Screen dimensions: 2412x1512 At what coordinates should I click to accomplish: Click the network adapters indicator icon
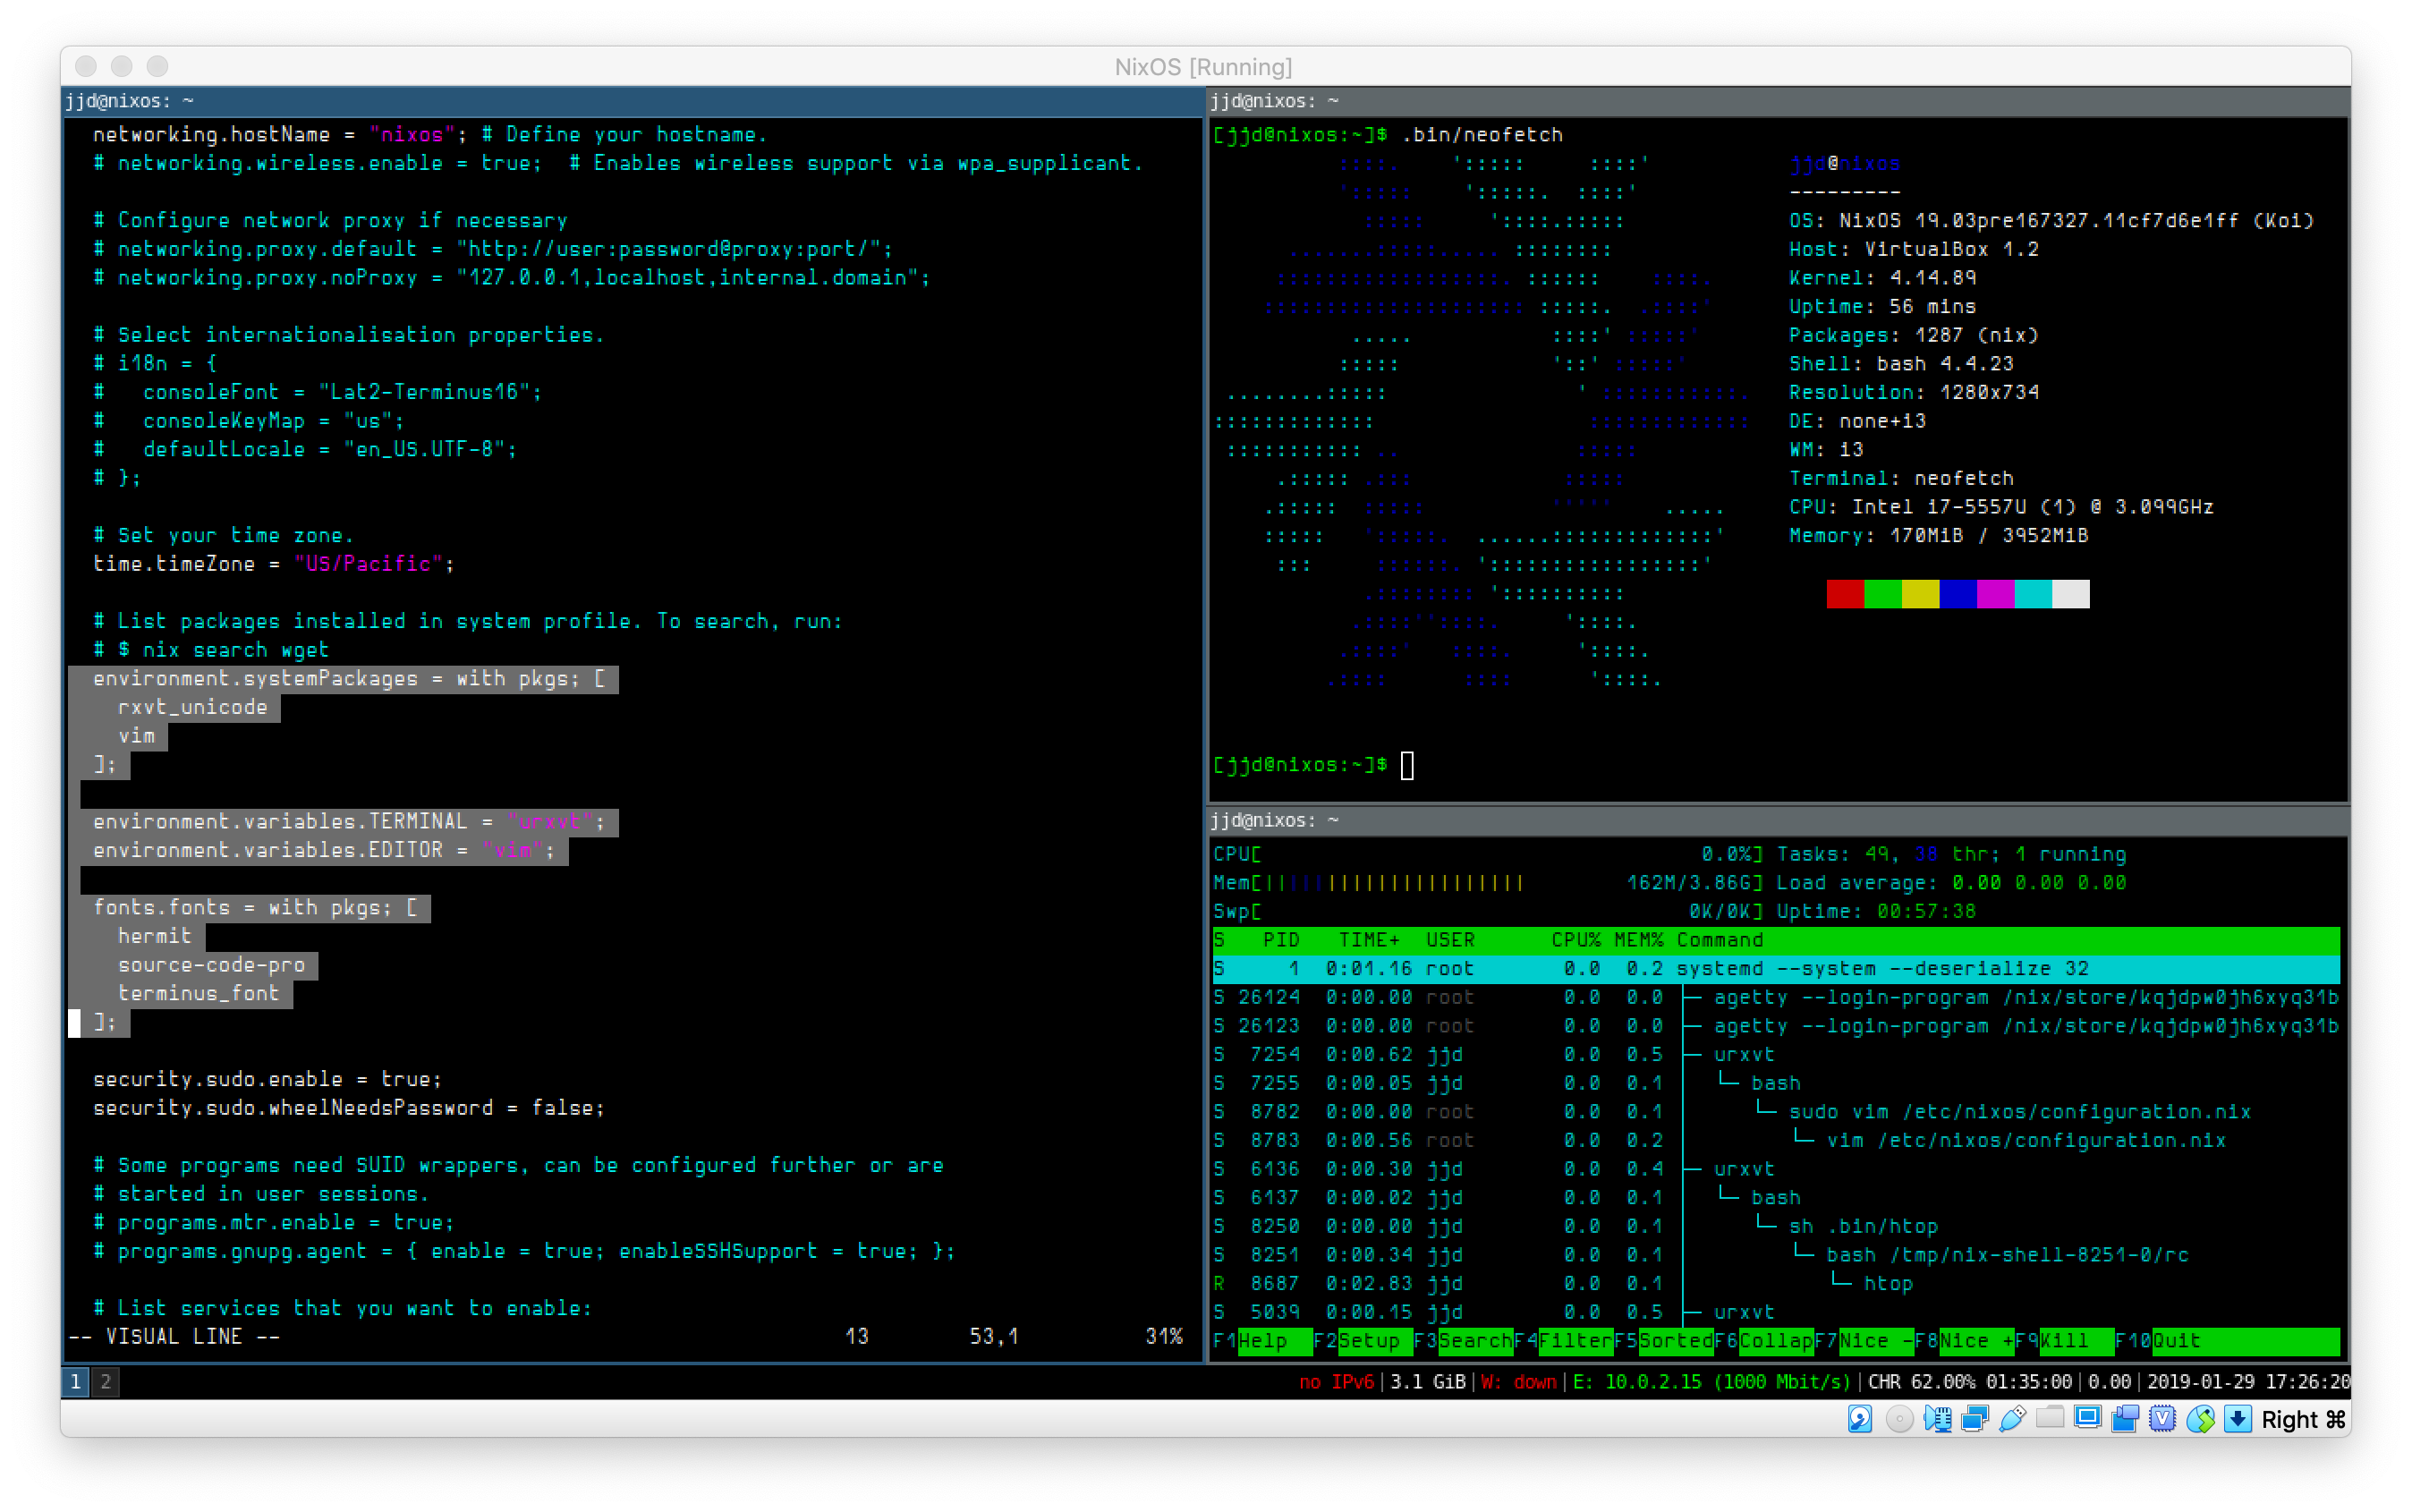click(1975, 1418)
